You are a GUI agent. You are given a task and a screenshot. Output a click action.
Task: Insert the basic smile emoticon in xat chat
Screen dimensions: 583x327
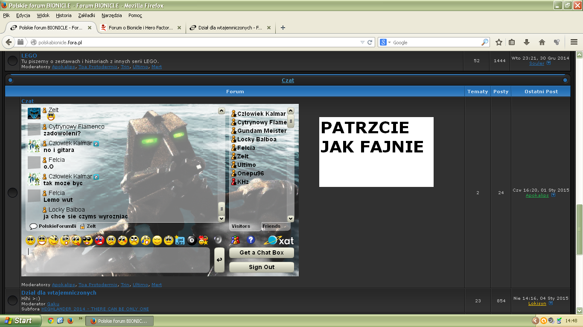tap(30, 241)
